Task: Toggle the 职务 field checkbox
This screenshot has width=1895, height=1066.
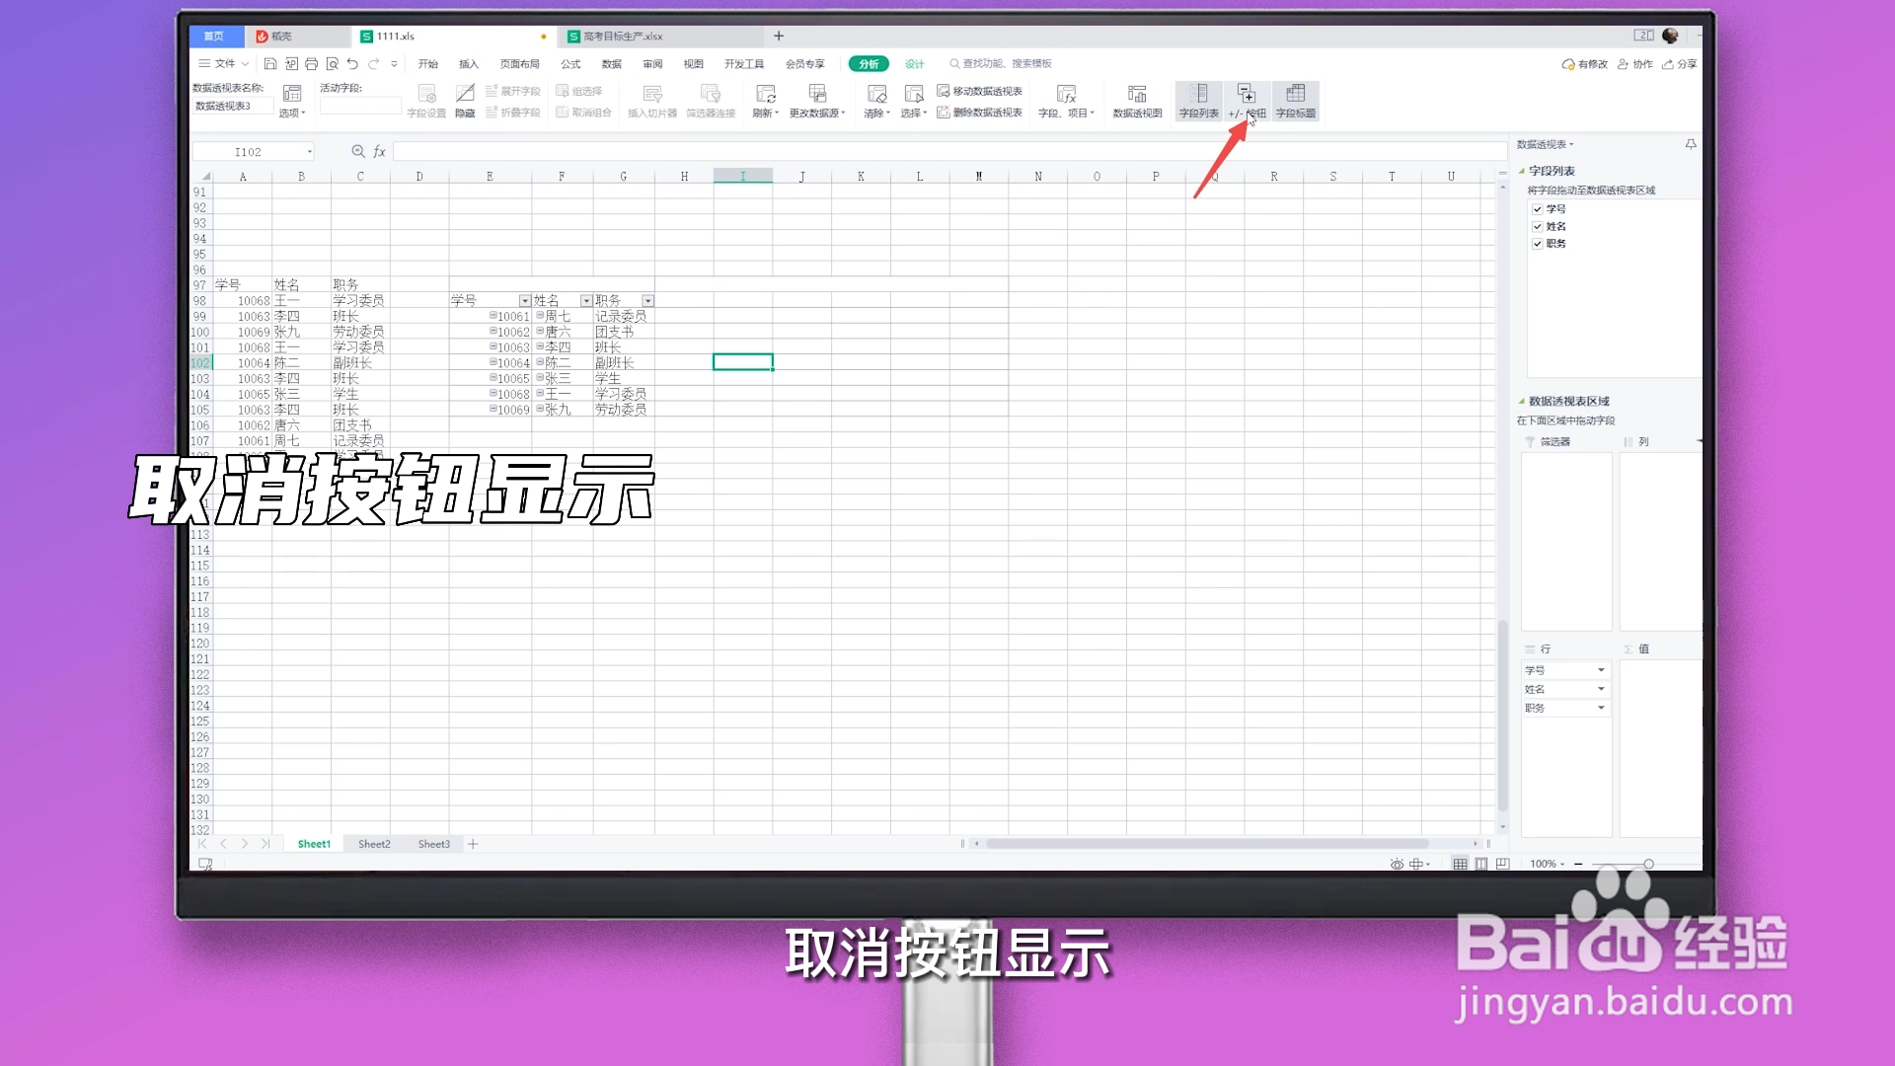Action: 1537,244
